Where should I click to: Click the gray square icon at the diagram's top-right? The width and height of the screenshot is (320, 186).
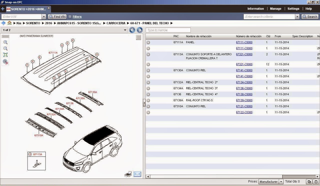click(x=138, y=37)
